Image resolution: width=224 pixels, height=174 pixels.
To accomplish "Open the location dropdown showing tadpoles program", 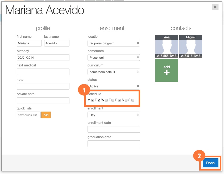I will [114, 43].
